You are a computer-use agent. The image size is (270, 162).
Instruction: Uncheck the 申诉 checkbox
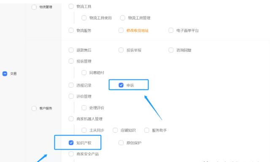tap(121, 85)
